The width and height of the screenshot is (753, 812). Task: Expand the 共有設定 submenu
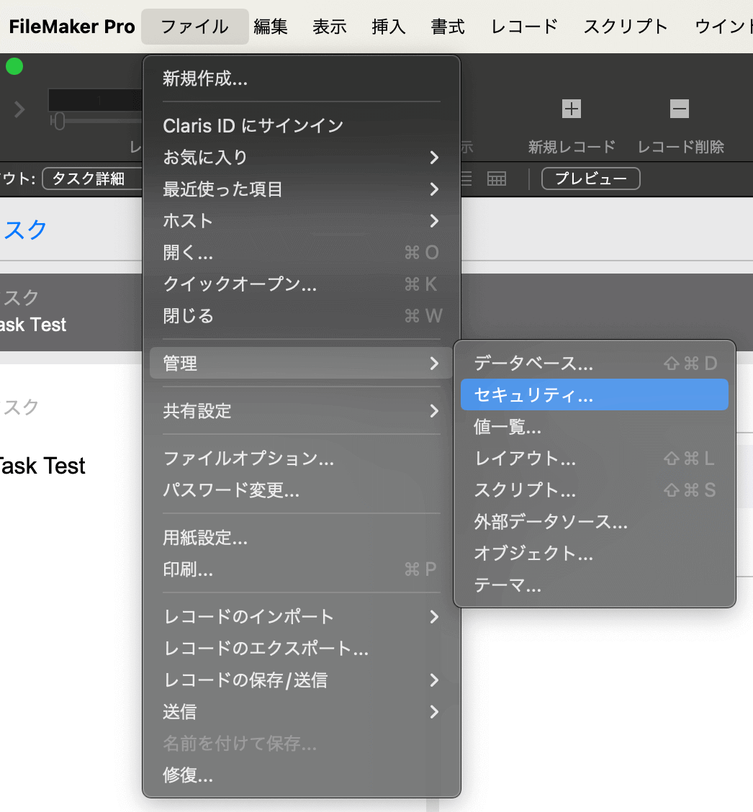[x=302, y=410]
